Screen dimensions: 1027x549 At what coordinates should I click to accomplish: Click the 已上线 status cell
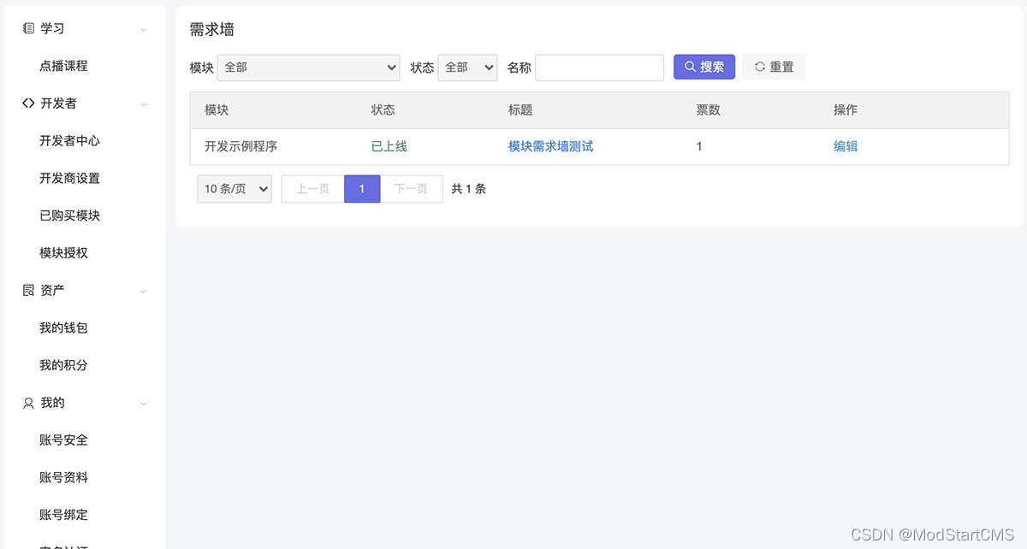[x=389, y=146]
